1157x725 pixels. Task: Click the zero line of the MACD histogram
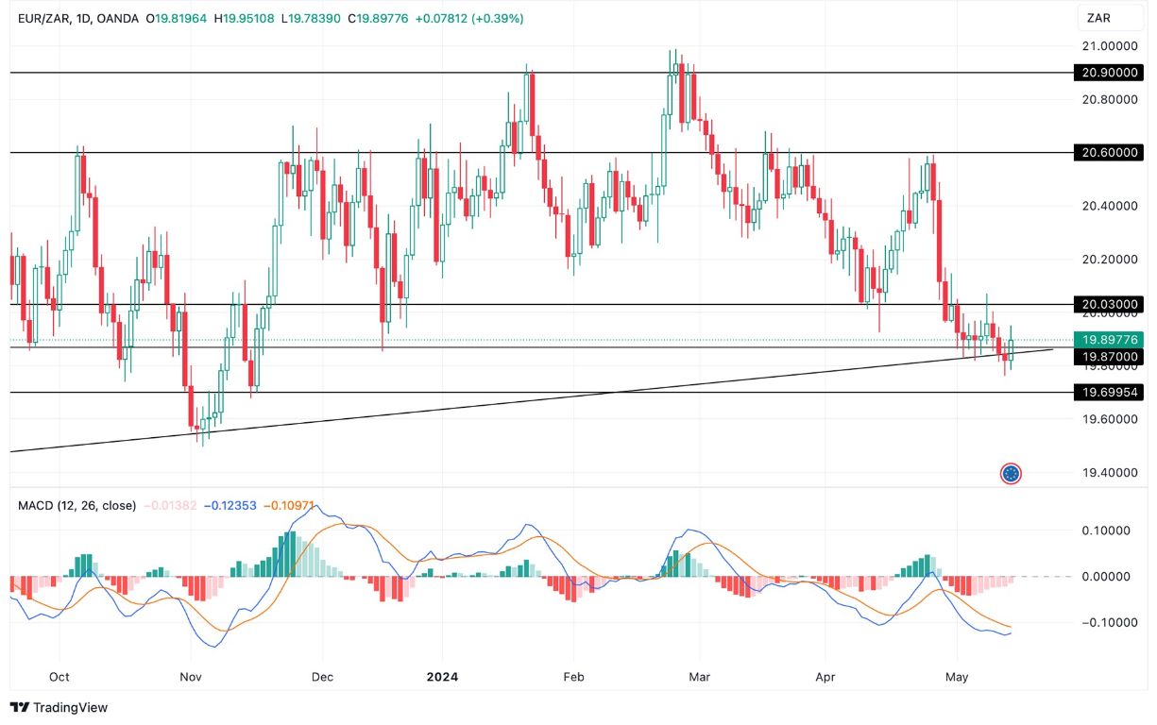(x=567, y=574)
